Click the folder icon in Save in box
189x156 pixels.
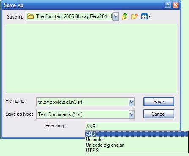(x=31, y=16)
